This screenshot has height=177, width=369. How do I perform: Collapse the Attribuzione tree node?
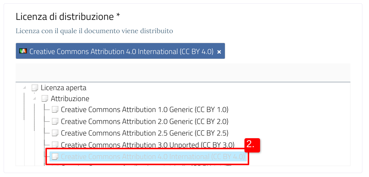click(34, 98)
